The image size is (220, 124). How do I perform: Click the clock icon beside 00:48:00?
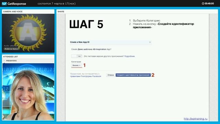[x=203, y=3]
